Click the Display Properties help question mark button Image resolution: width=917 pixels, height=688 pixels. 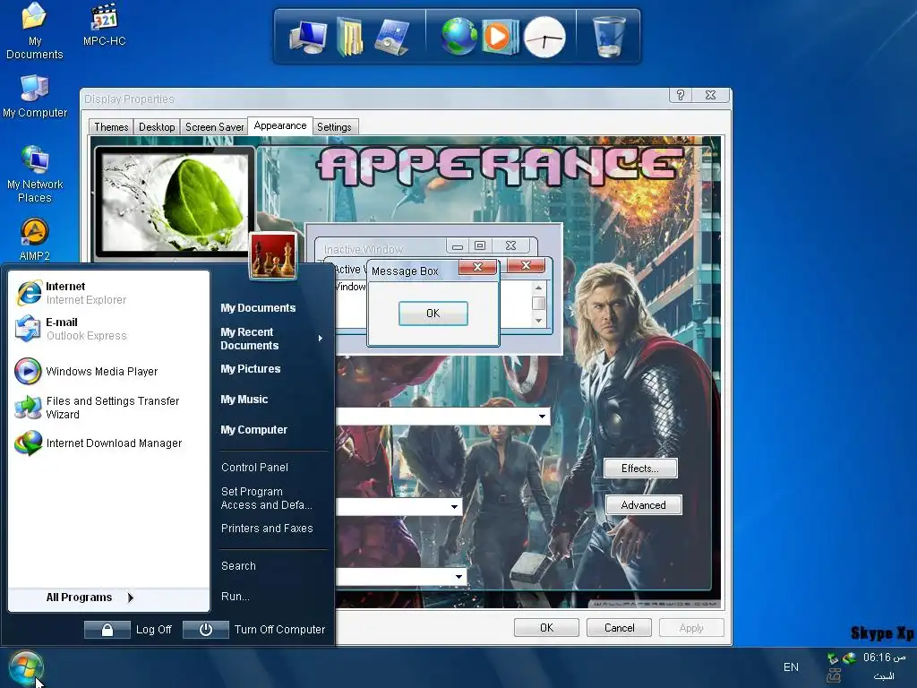(681, 95)
